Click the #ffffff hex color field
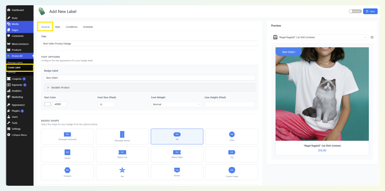385x191 pixels. point(59,105)
